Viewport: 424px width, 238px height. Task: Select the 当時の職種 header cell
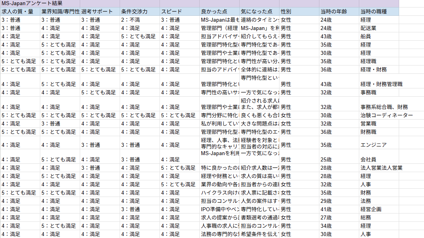[379, 11]
